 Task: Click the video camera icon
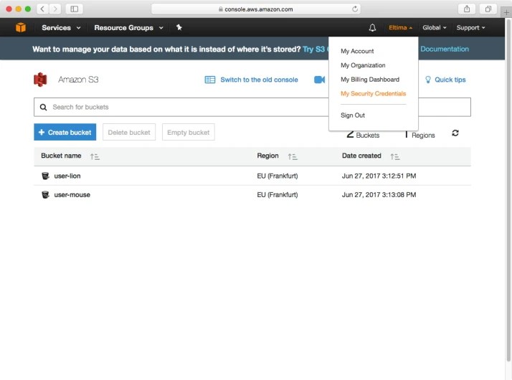[319, 80]
